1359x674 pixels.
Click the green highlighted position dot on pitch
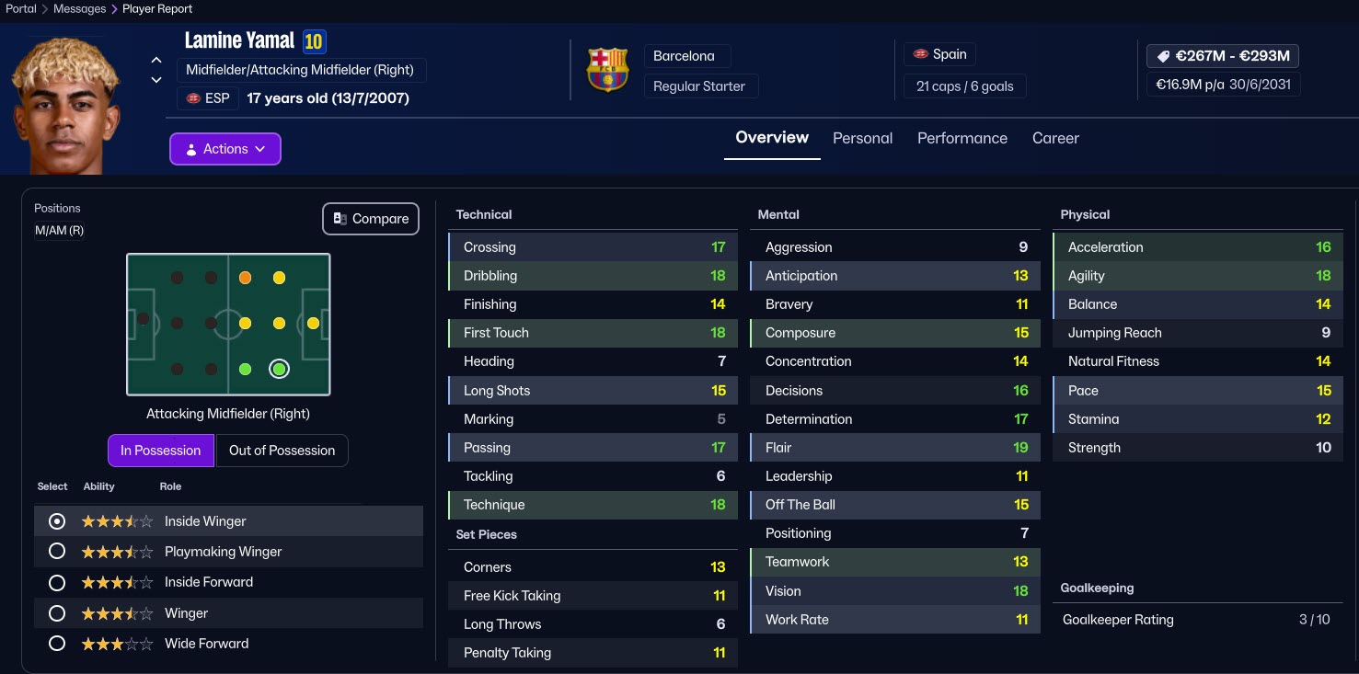tap(279, 369)
